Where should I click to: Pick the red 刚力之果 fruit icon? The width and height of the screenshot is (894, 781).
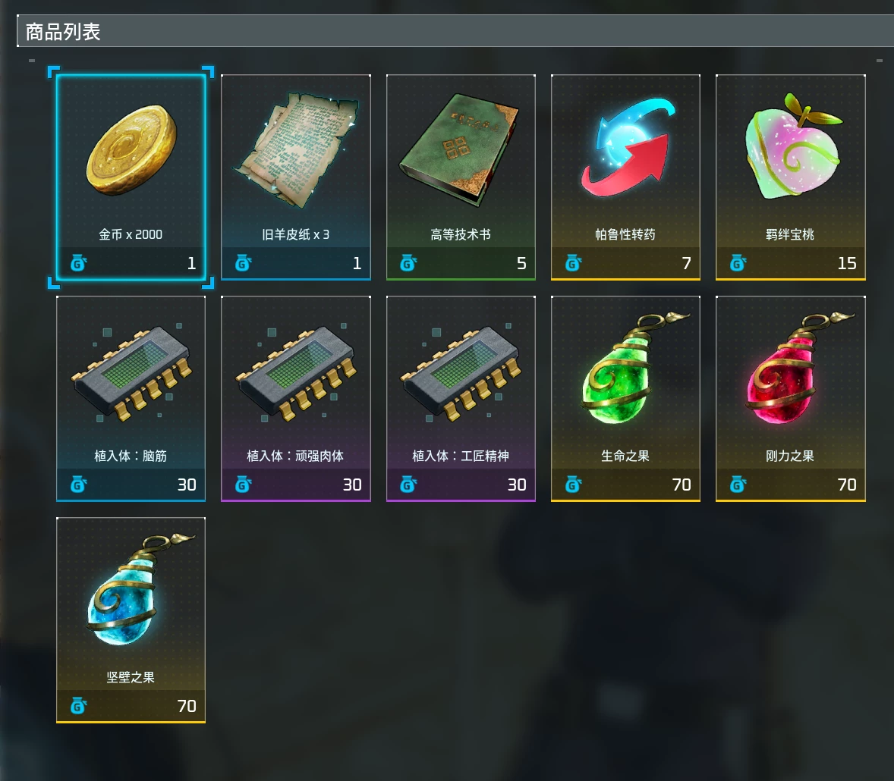(x=798, y=368)
